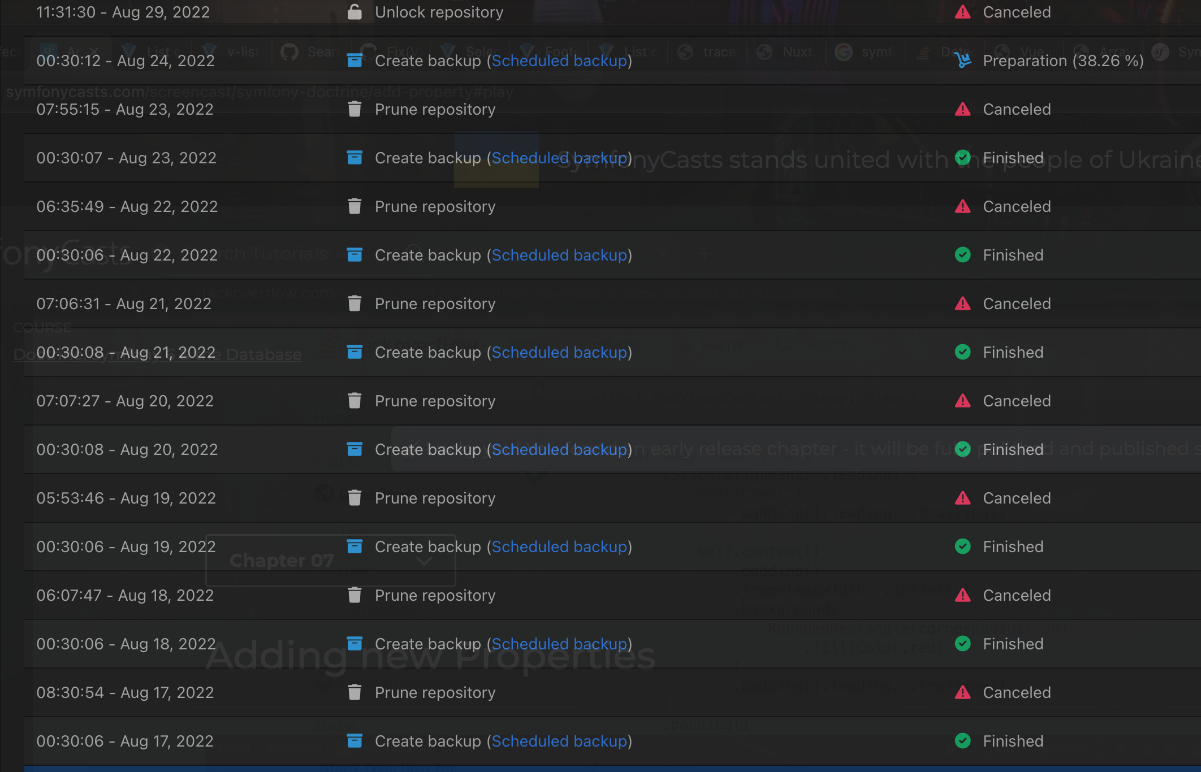Click archive box icon for Aug 19 backup
Image resolution: width=1201 pixels, height=772 pixels.
(355, 547)
